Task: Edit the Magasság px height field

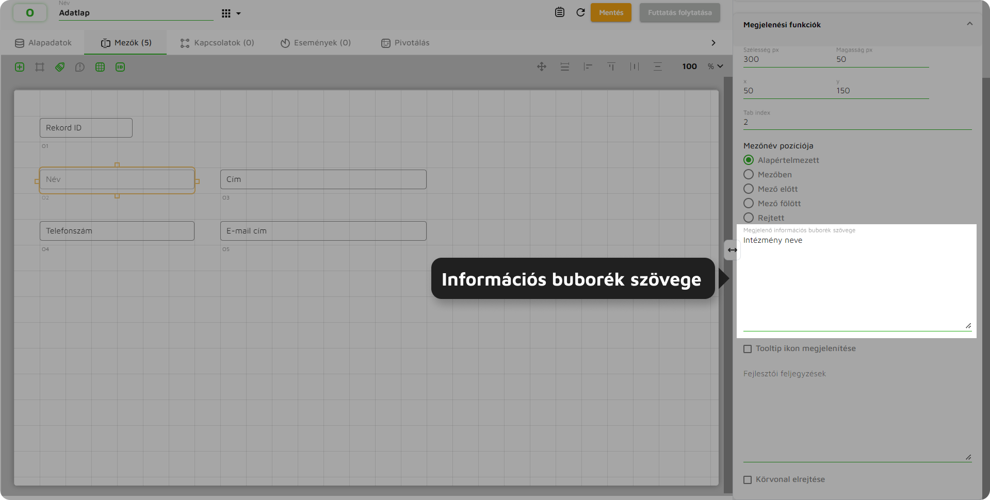Action: 882,59
